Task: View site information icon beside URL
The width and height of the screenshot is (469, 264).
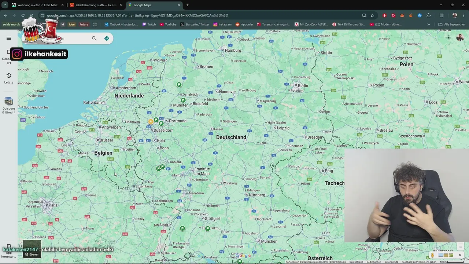Action: tap(42, 15)
